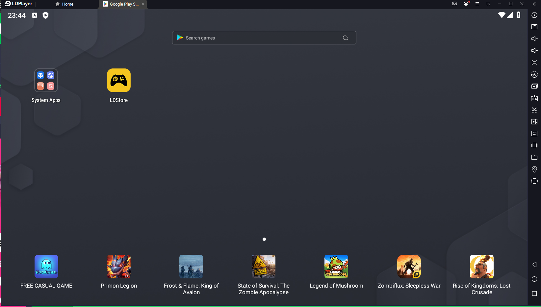Open Frost & Flame: King of Avalon

(x=191, y=267)
